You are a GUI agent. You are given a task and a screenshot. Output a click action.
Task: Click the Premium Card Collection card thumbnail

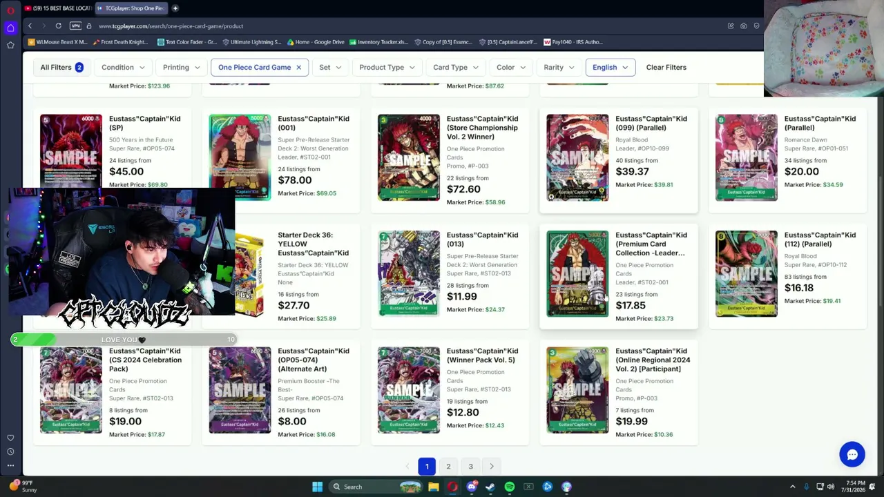577,274
